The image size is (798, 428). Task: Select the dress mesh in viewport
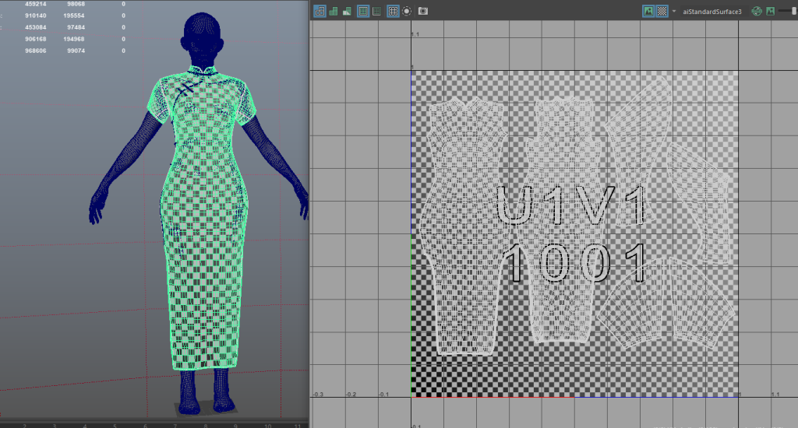point(205,219)
